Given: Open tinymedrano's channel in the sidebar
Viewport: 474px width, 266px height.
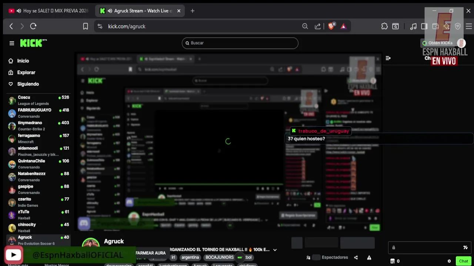Looking at the screenshot, I should 39,126.
